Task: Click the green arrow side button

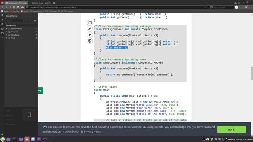Action: (x=41, y=91)
